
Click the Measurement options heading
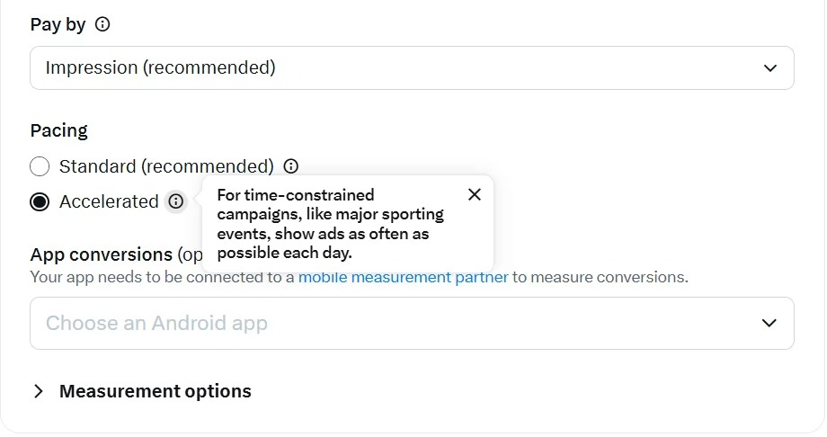click(x=156, y=391)
